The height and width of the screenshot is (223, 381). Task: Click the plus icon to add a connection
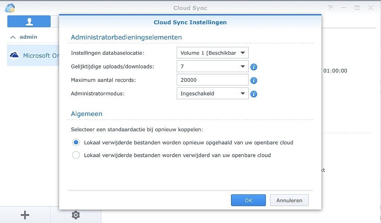tap(25, 215)
